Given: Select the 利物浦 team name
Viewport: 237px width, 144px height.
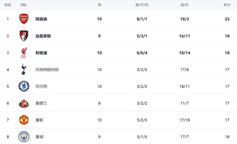Looking at the screenshot, I should pyautogui.click(x=41, y=53).
